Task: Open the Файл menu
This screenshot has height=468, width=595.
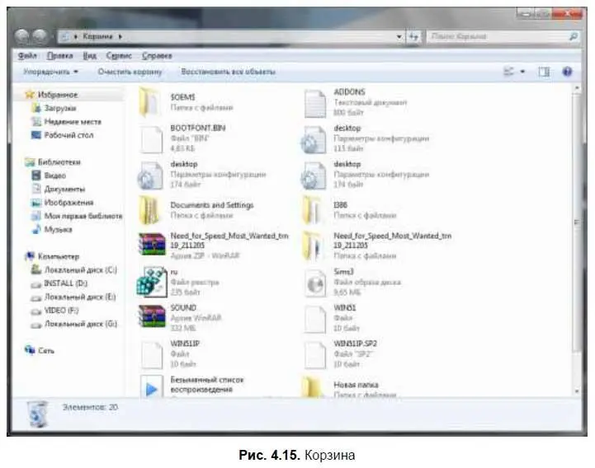Action: click(x=27, y=55)
